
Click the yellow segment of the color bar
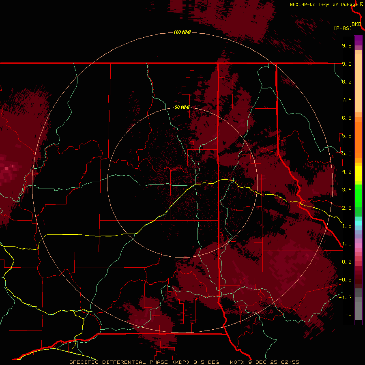pos(358,174)
